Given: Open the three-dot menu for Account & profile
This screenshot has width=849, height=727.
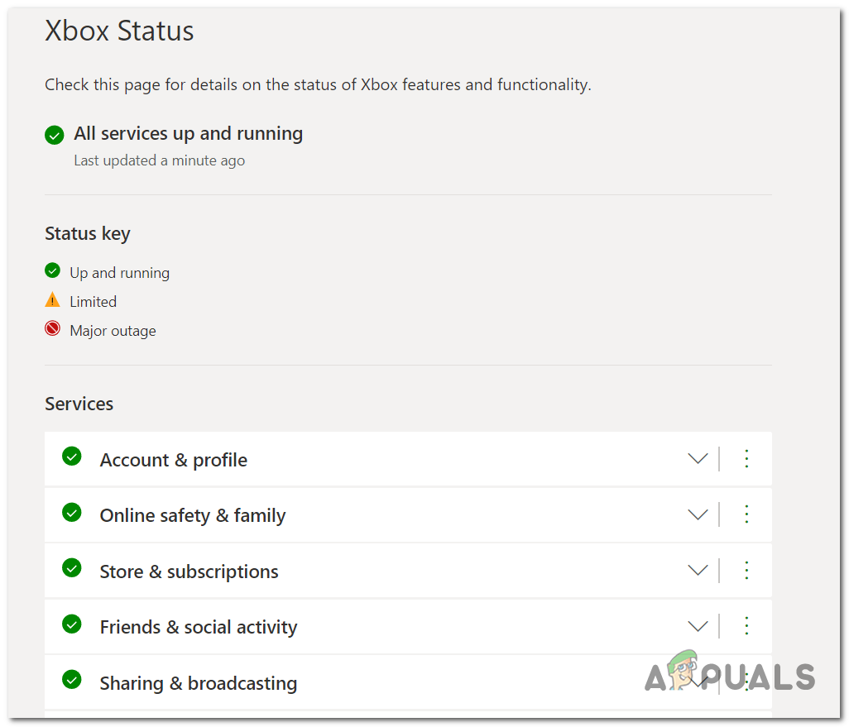Looking at the screenshot, I should [746, 458].
